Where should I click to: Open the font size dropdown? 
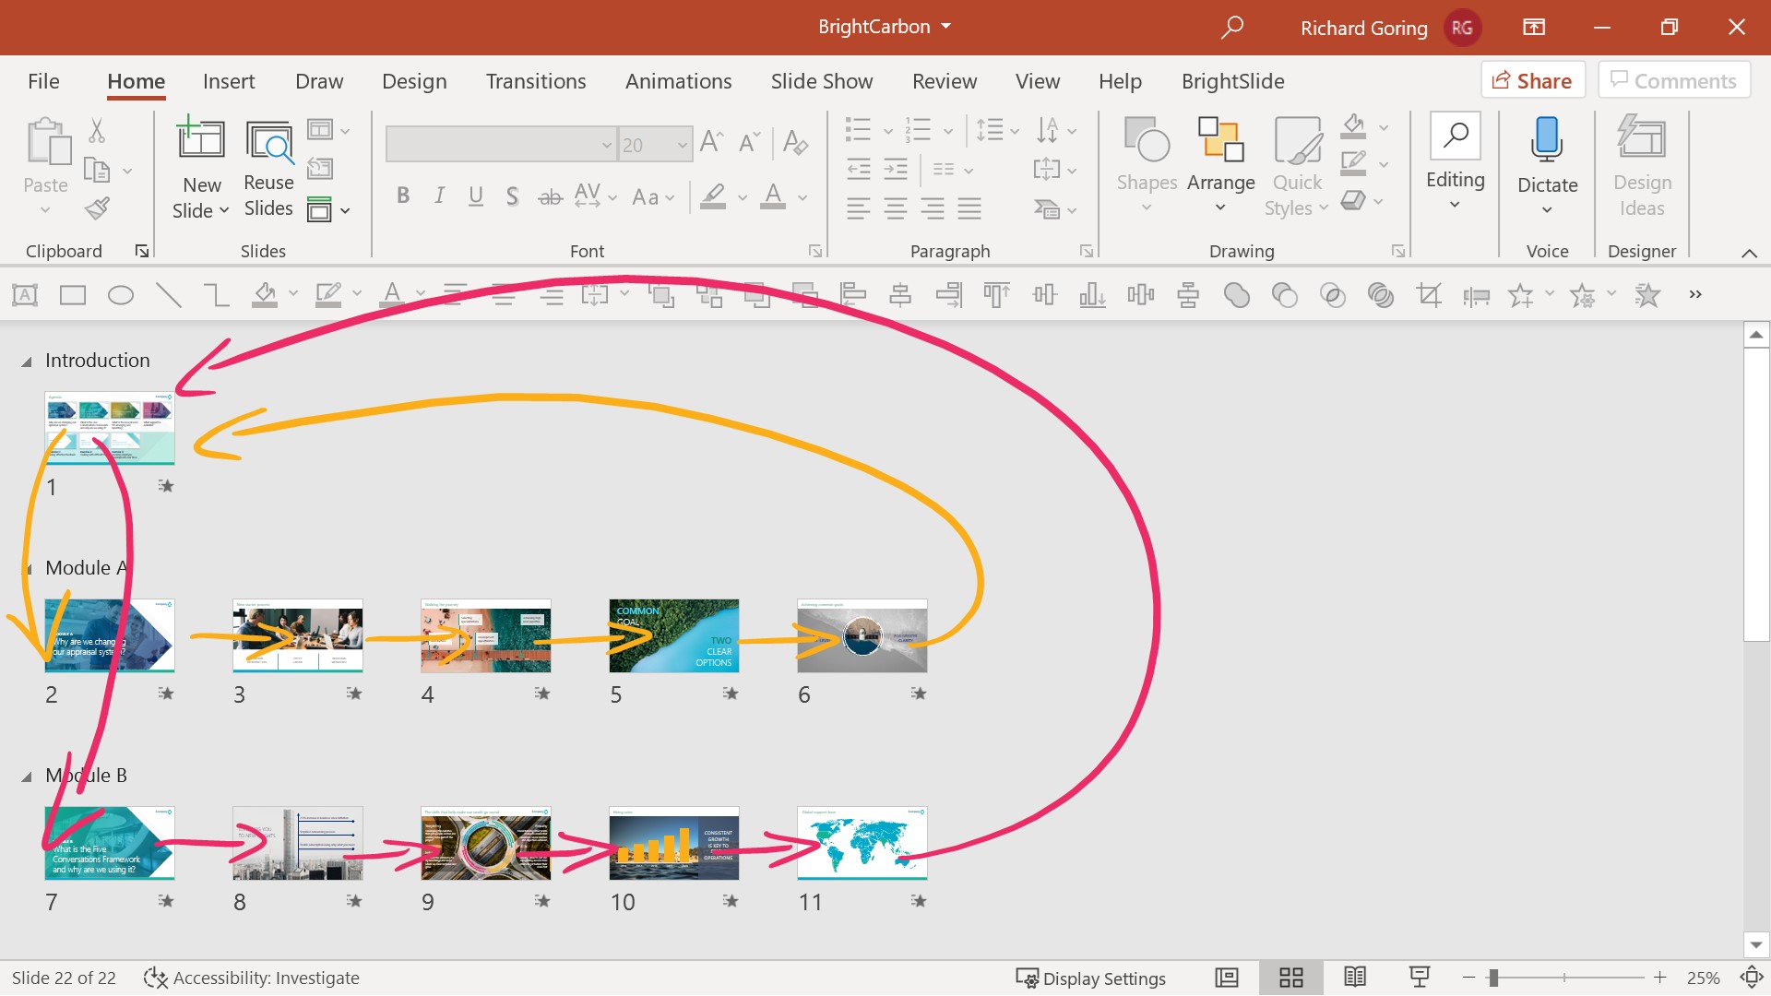tap(683, 145)
